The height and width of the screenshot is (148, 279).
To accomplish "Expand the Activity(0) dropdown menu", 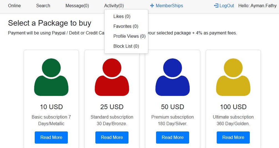I will 114,6.
